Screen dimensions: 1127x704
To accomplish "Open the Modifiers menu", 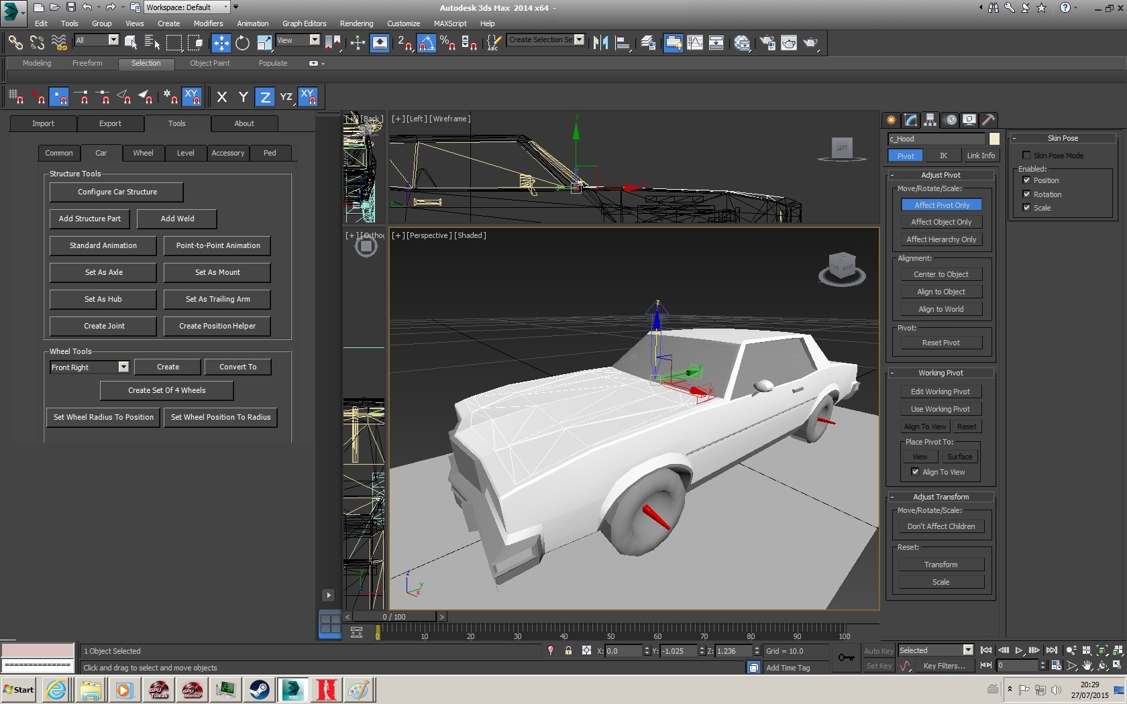I will pyautogui.click(x=208, y=23).
